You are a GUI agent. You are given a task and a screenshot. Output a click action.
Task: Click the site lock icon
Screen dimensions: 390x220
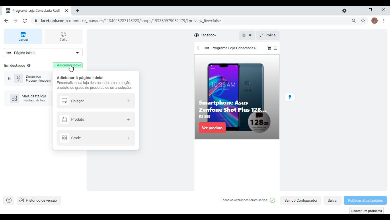pos(36,21)
